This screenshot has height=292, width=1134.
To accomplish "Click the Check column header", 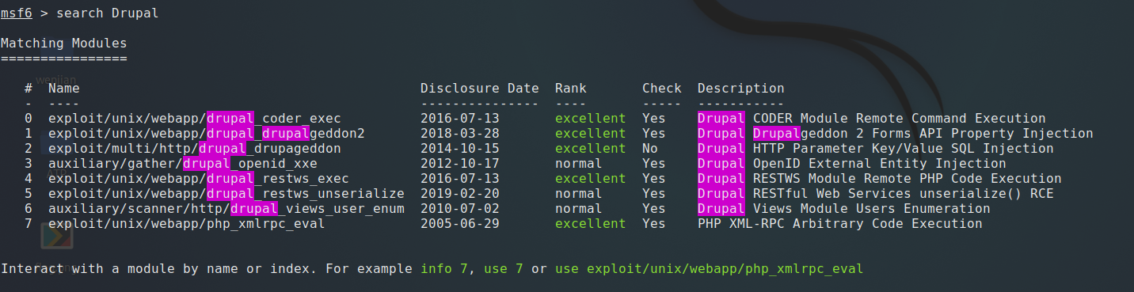I will (662, 89).
